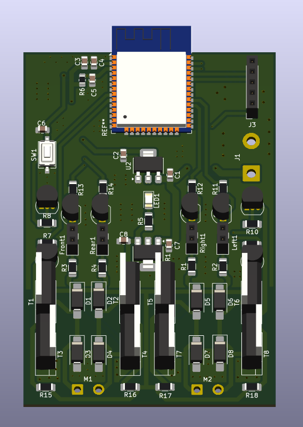
Task: Select capacitor C2 next to U2
Action: pos(123,155)
